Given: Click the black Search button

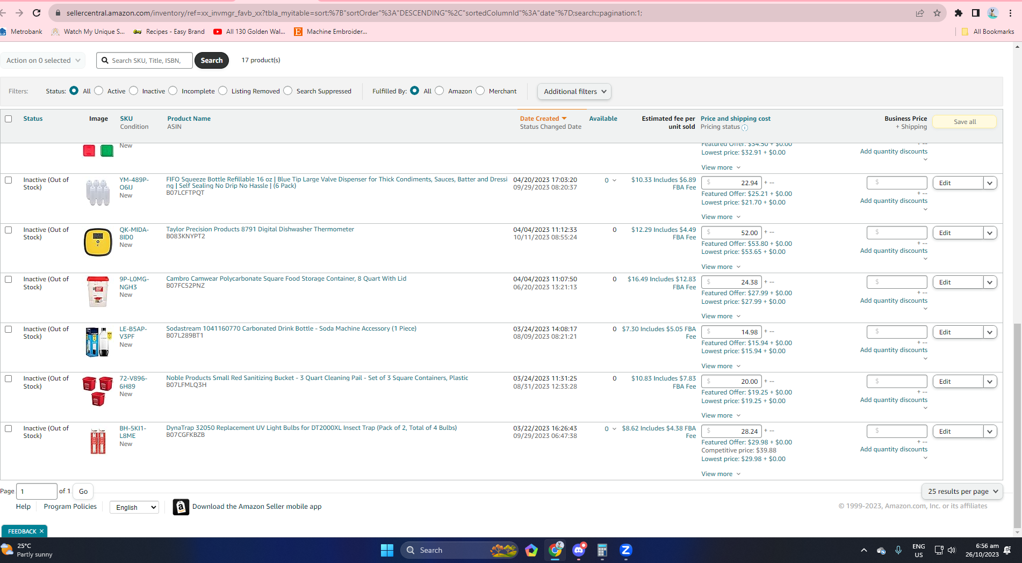Looking at the screenshot, I should coord(212,60).
